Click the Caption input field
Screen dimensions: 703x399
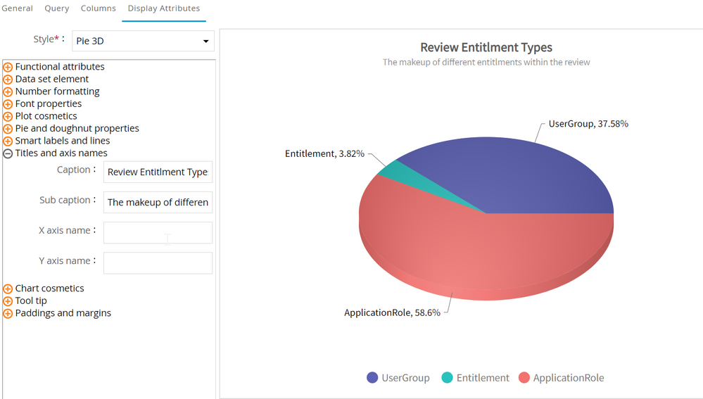point(158,172)
